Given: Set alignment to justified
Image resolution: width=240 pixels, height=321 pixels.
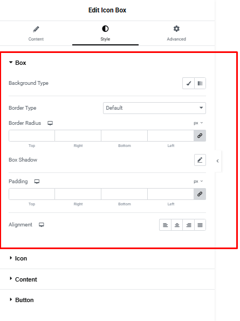Looking at the screenshot, I should 200,225.
